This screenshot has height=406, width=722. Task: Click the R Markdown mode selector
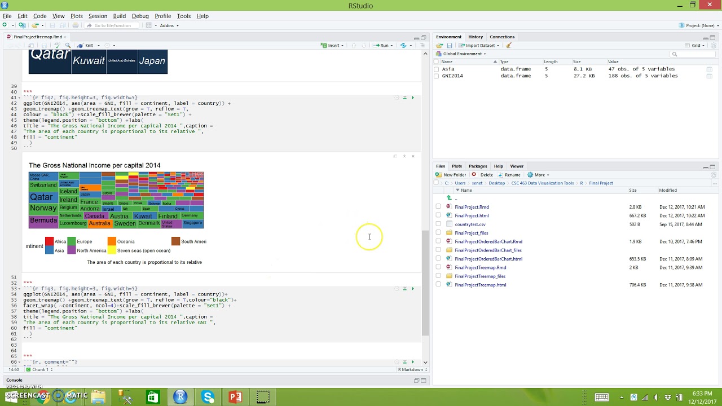(413, 370)
